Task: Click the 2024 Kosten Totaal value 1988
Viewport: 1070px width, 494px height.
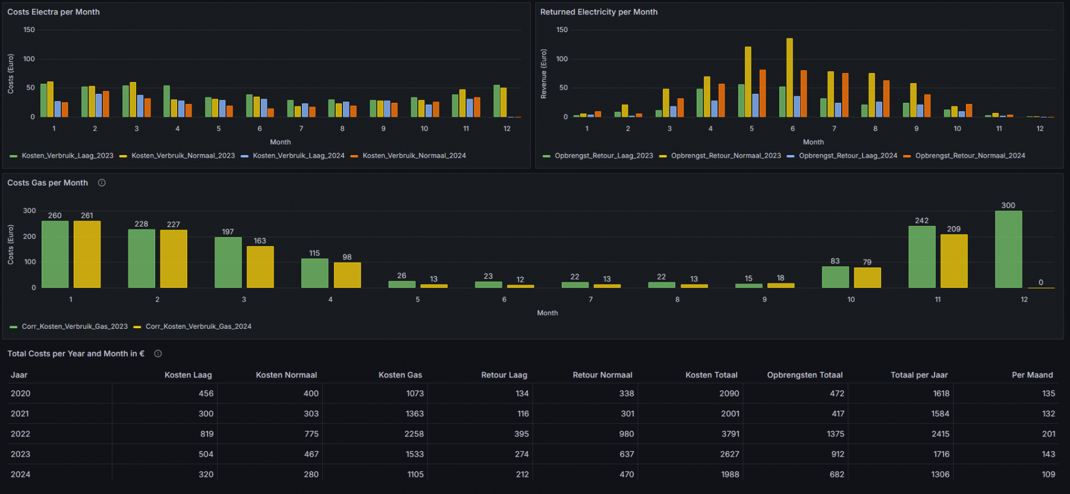Action: coord(729,474)
